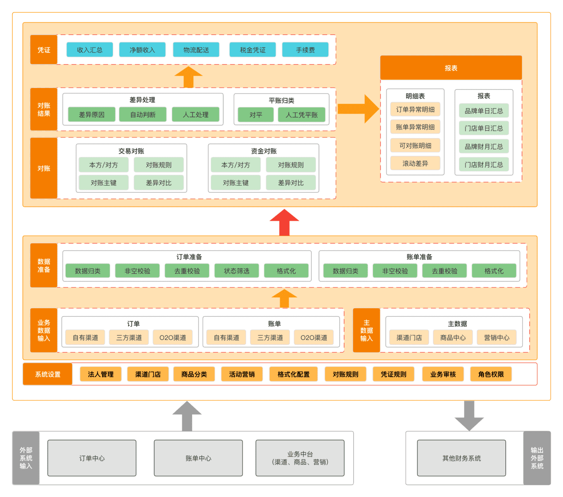Click 格式化 under 订单准备
563x497 pixels.
(x=286, y=271)
